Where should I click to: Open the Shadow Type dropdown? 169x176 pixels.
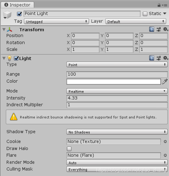coord(117,132)
